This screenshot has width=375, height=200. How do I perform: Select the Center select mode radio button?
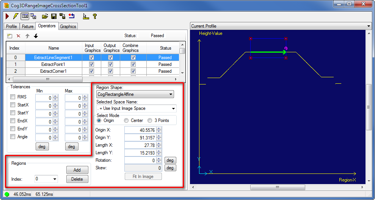[126, 120]
